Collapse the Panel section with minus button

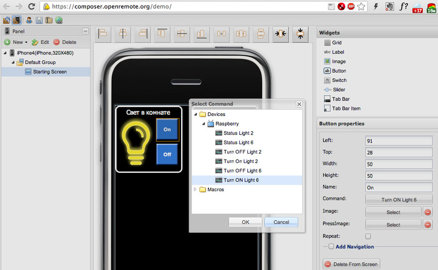85,31
